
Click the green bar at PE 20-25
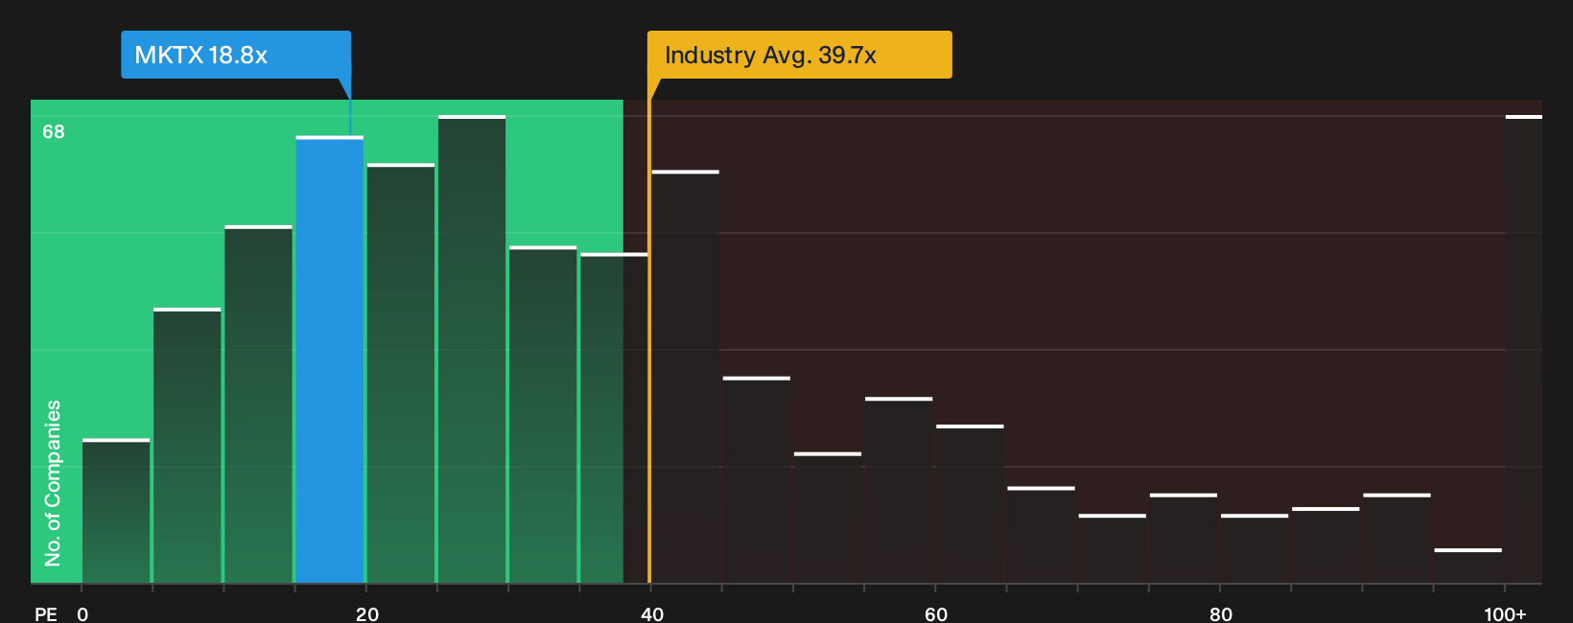coord(401,373)
